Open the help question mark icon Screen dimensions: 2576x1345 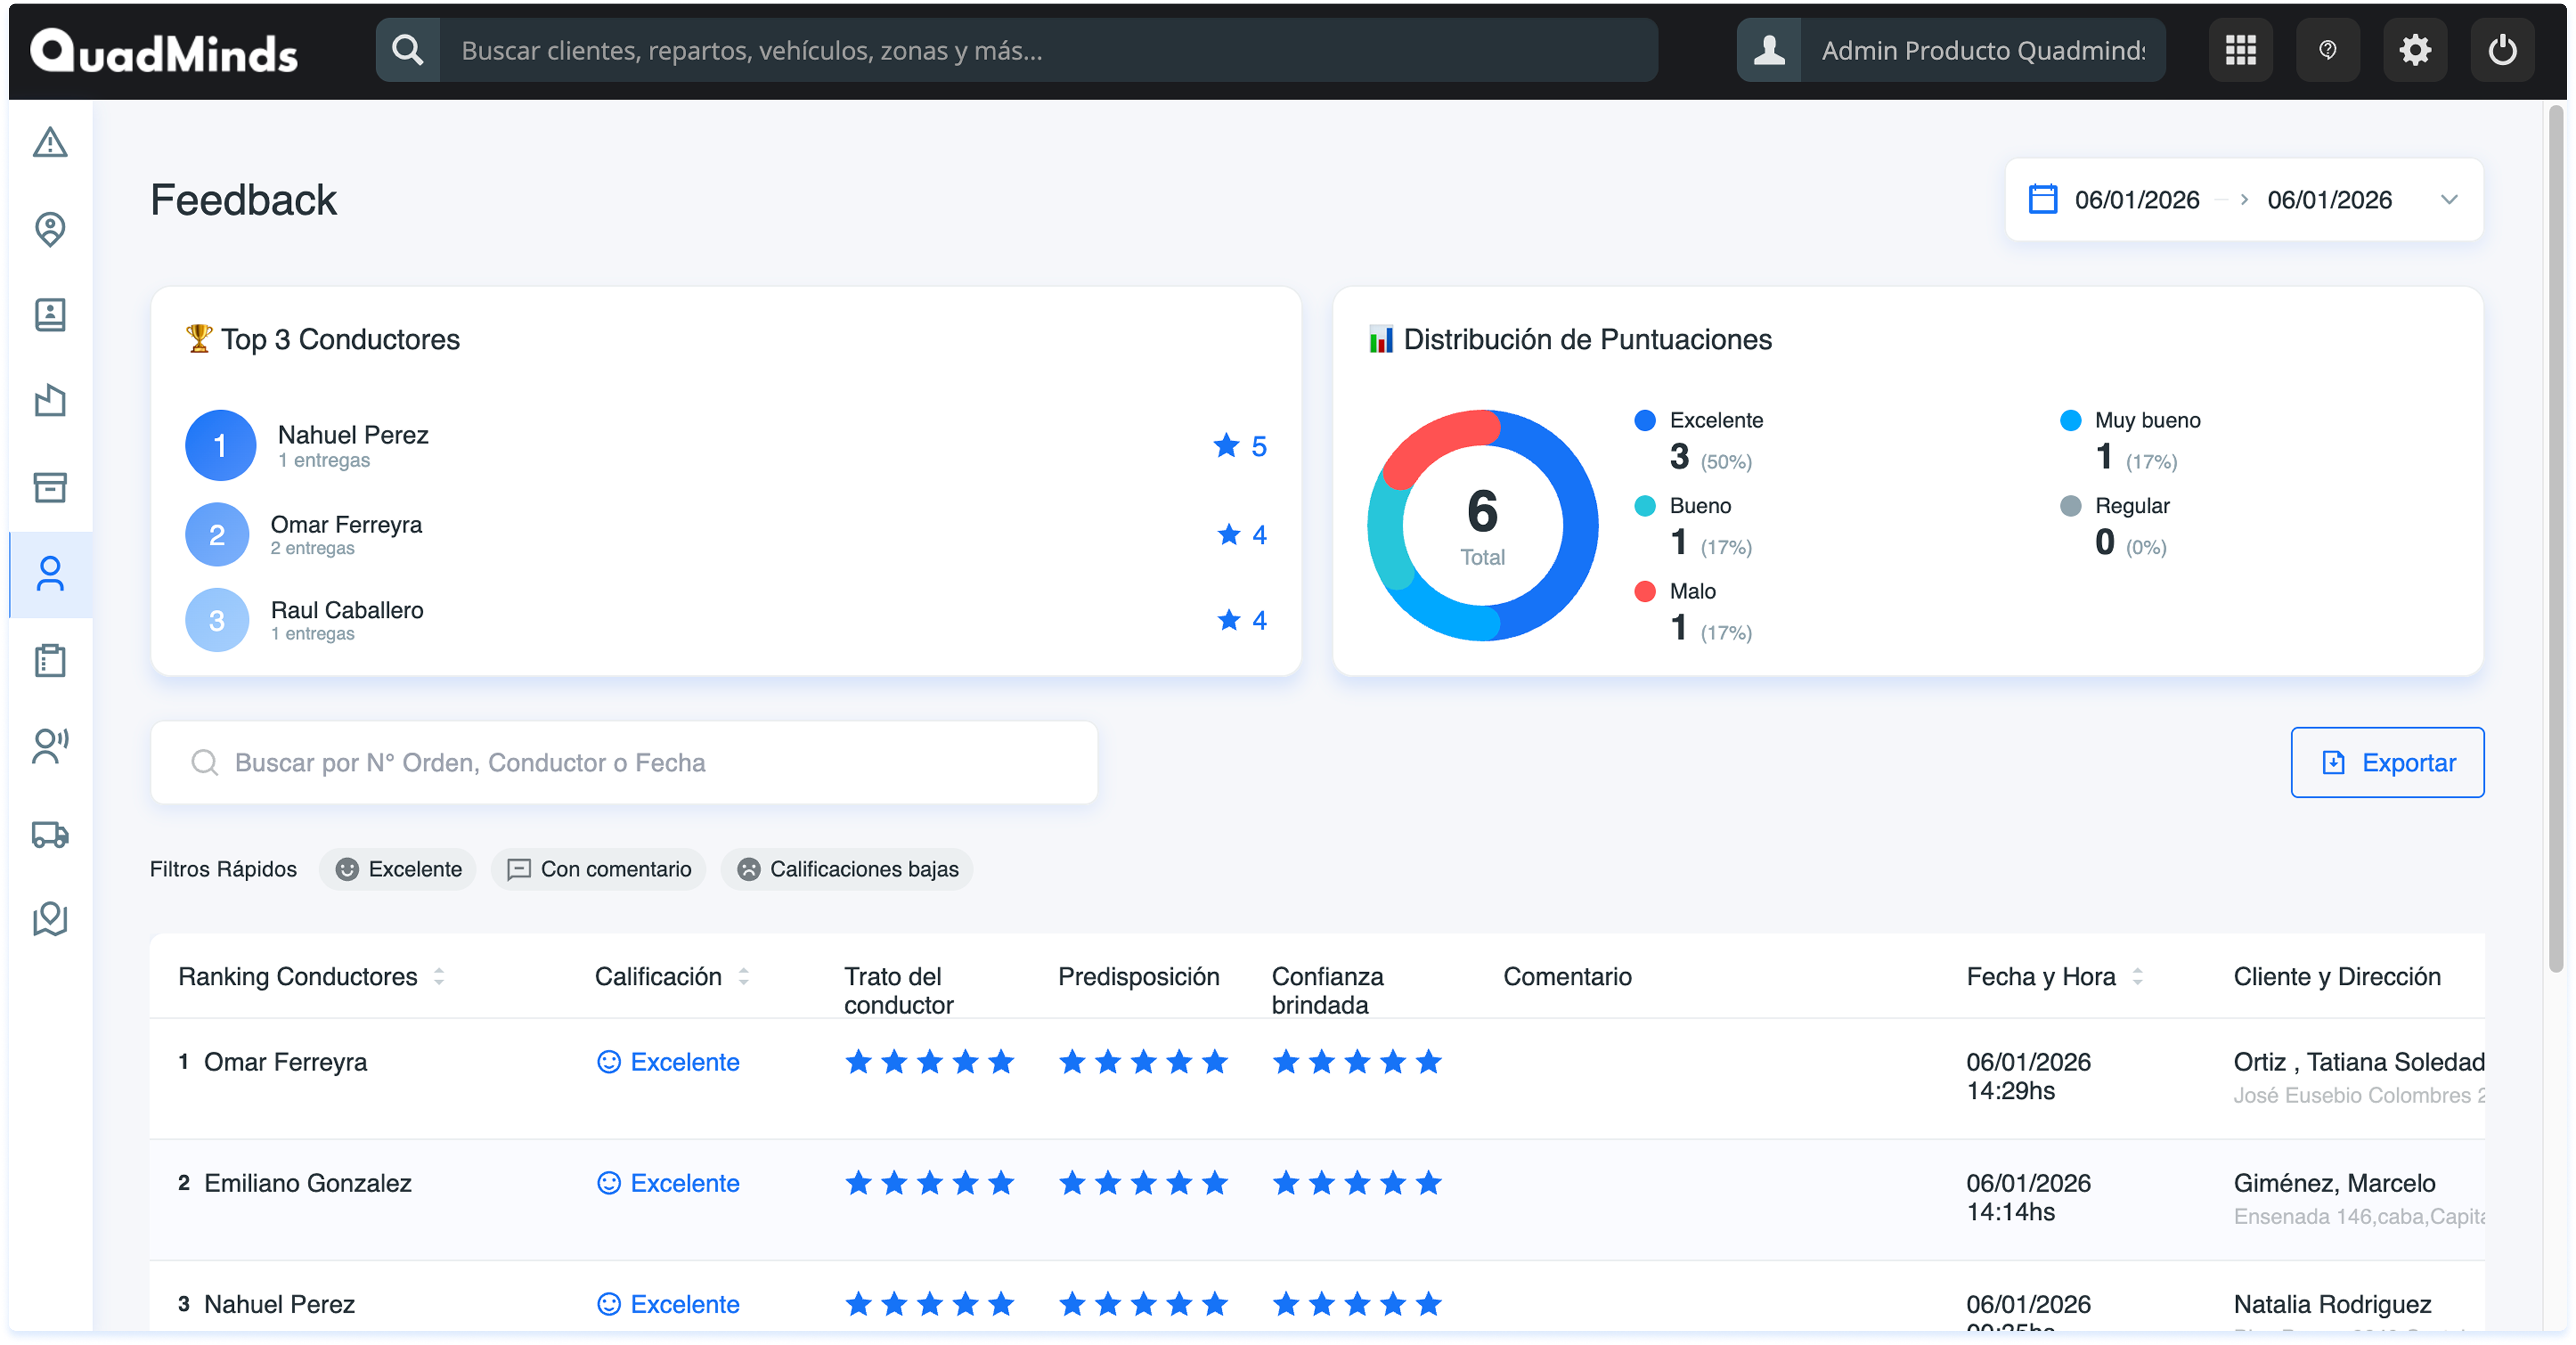coord(2327,50)
